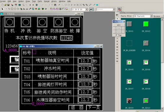
Task: Open the Screen menu
Action: point(3,1)
